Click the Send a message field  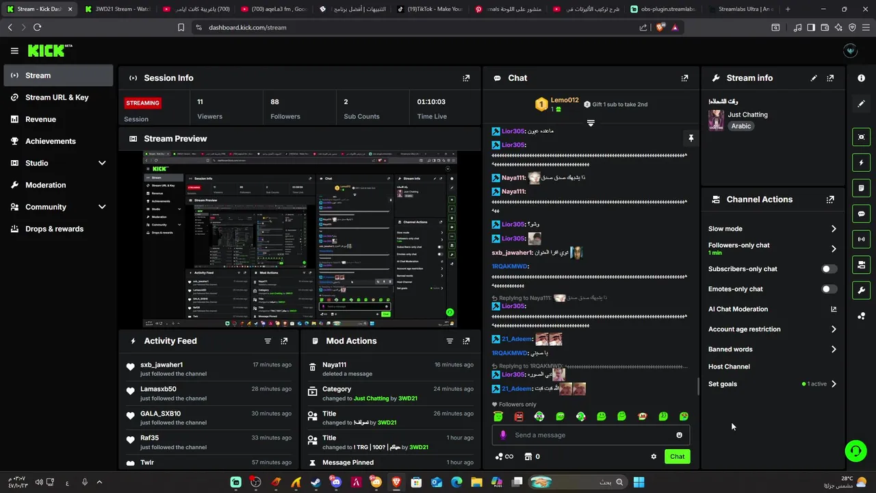pyautogui.click(x=591, y=435)
